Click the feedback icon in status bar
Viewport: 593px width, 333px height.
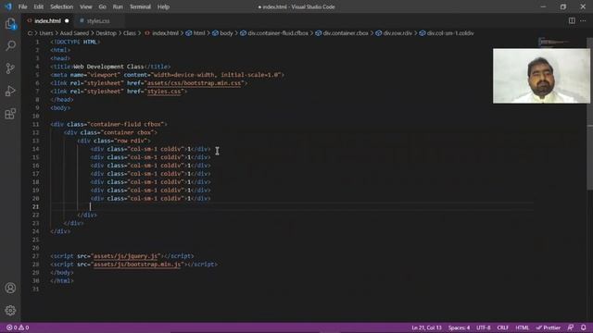click(571, 327)
